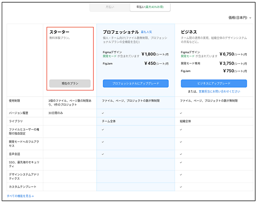The height and width of the screenshot is (203, 257).
Task: Switch billing to 月払い
Action: [x=110, y=7]
